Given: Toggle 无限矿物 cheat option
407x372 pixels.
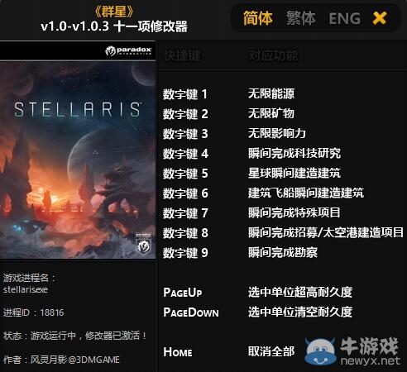Looking at the screenshot, I should (271, 113).
